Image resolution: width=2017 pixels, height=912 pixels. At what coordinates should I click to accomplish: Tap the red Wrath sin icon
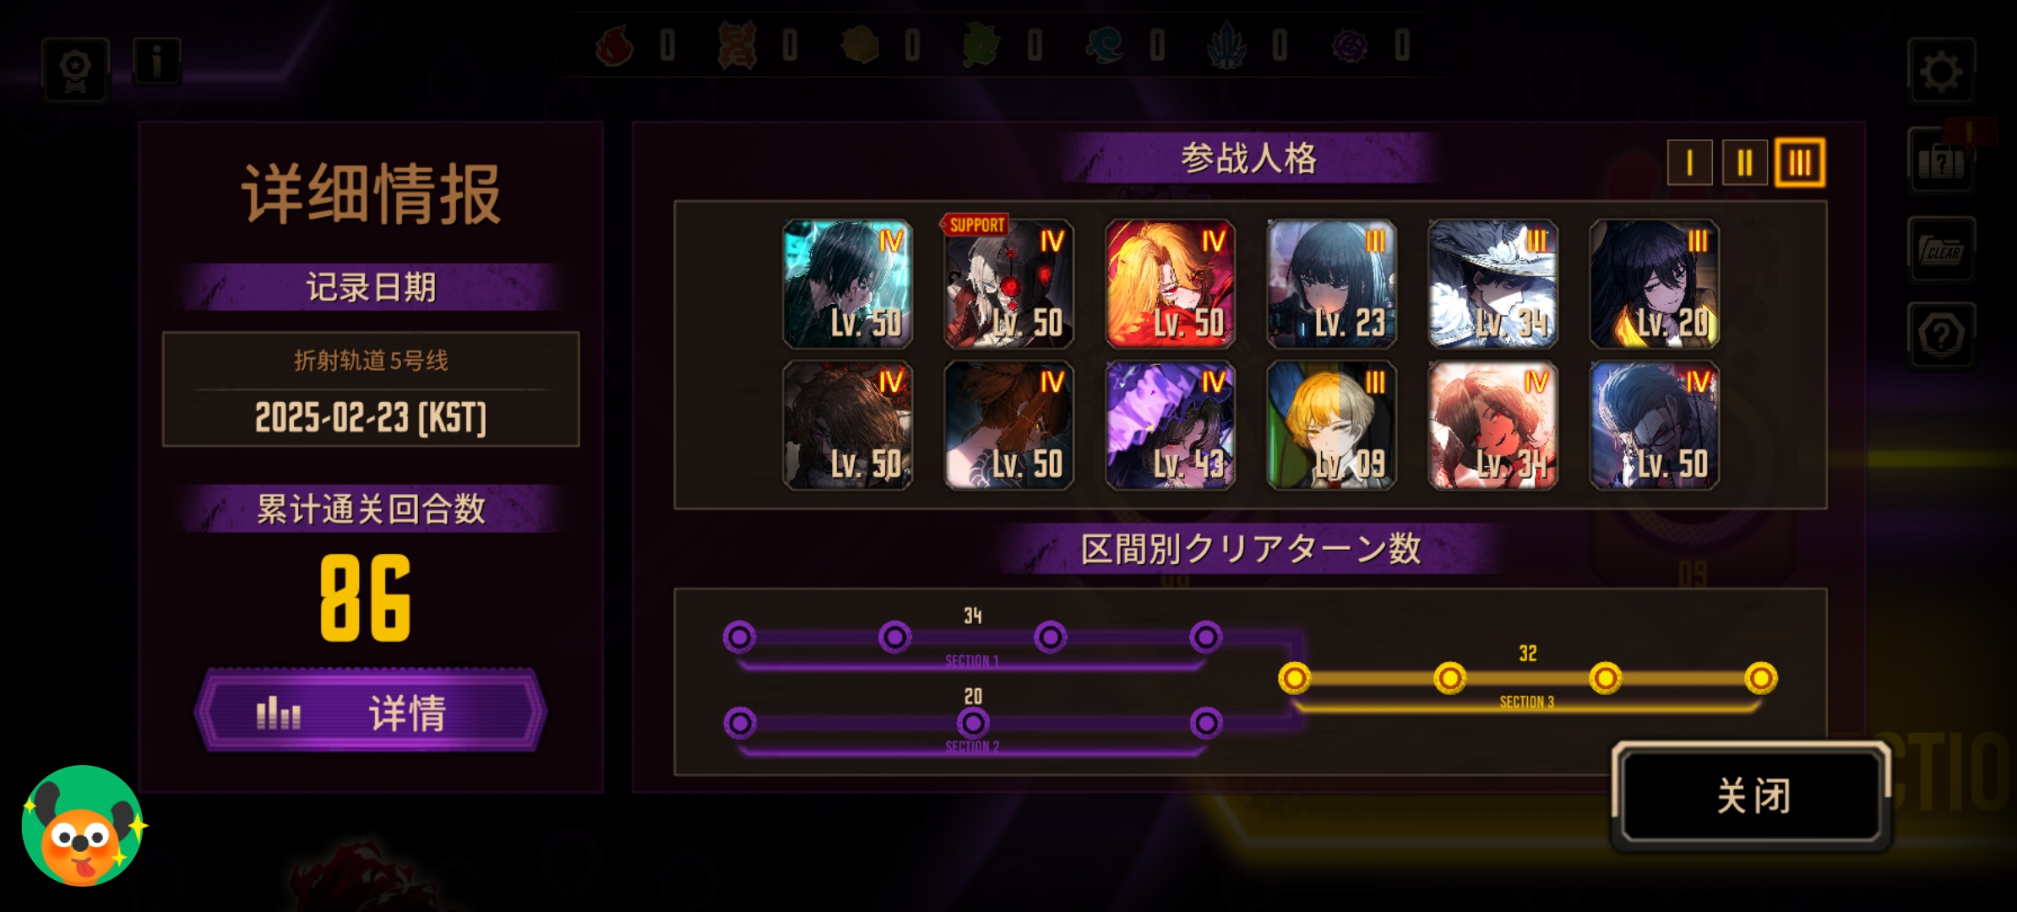coord(615,44)
